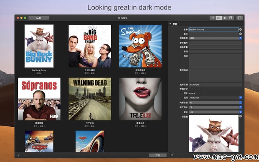Image resolution: width=259 pixels, height=162 pixels.
Task: Click the 开始 start button
Action: [158, 155]
